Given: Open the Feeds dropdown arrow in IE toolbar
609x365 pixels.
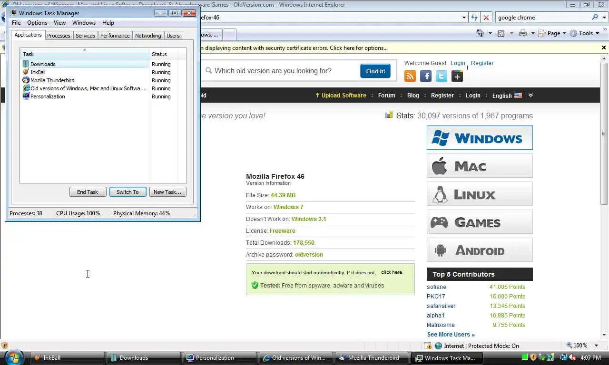Looking at the screenshot, I should click(511, 33).
